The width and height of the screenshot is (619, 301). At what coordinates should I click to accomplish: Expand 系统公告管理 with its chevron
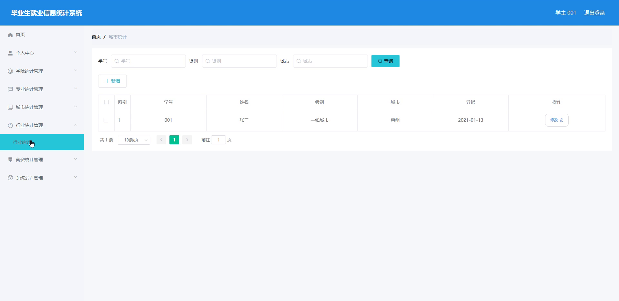76,177
